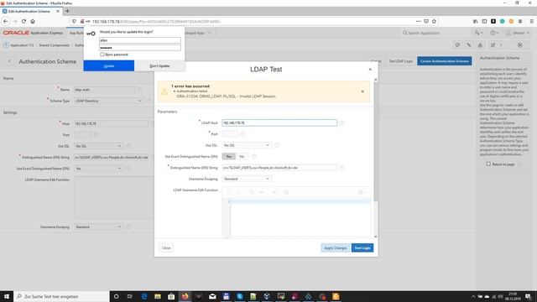The image size is (537, 302).
Task: Click Update in the password prompt
Action: 109,65
